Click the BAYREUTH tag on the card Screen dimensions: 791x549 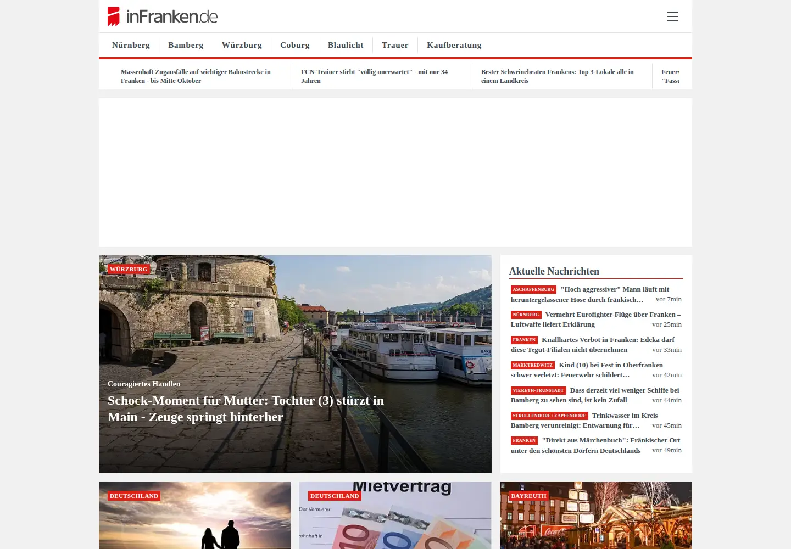click(x=529, y=496)
